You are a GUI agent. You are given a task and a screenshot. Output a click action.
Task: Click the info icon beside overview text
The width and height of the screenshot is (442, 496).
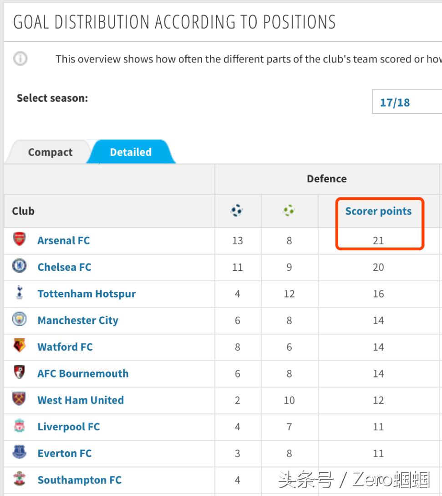click(x=20, y=59)
